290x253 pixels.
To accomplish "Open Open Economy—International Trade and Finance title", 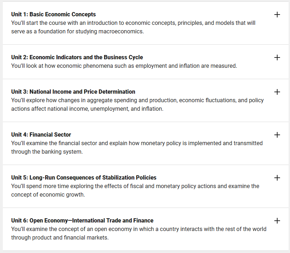I will (x=82, y=220).
